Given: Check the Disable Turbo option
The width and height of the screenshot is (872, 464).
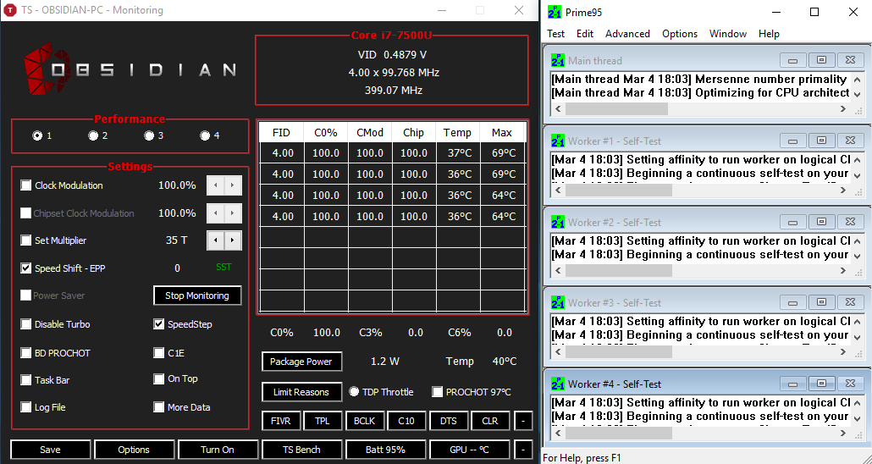Looking at the screenshot, I should (25, 324).
